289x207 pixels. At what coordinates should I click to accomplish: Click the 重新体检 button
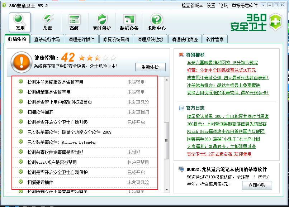pyautogui.click(x=150, y=67)
